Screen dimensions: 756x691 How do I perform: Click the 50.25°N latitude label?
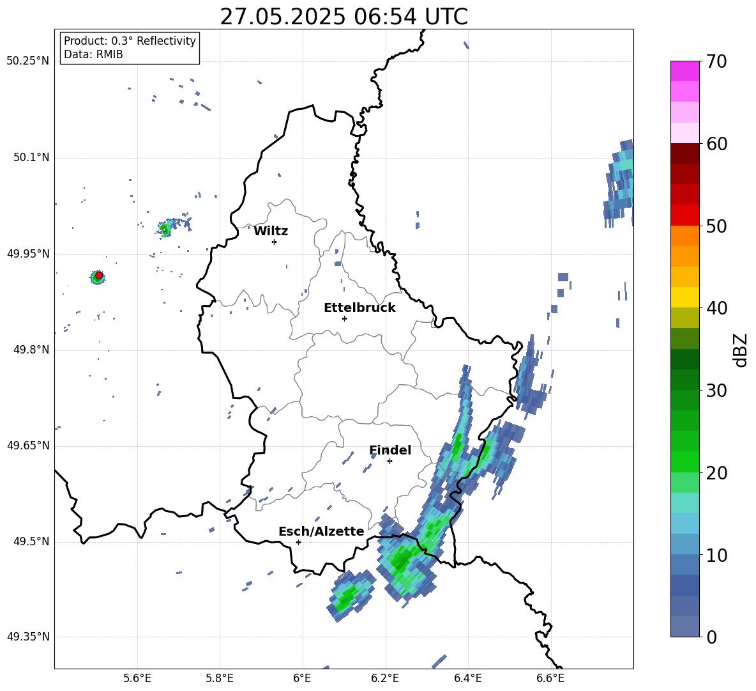tap(28, 61)
